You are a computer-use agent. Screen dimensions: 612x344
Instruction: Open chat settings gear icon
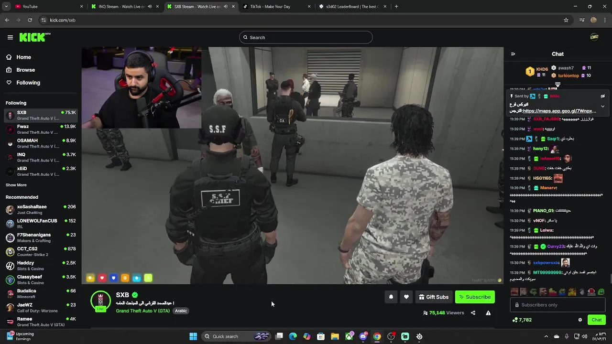pyautogui.click(x=580, y=320)
